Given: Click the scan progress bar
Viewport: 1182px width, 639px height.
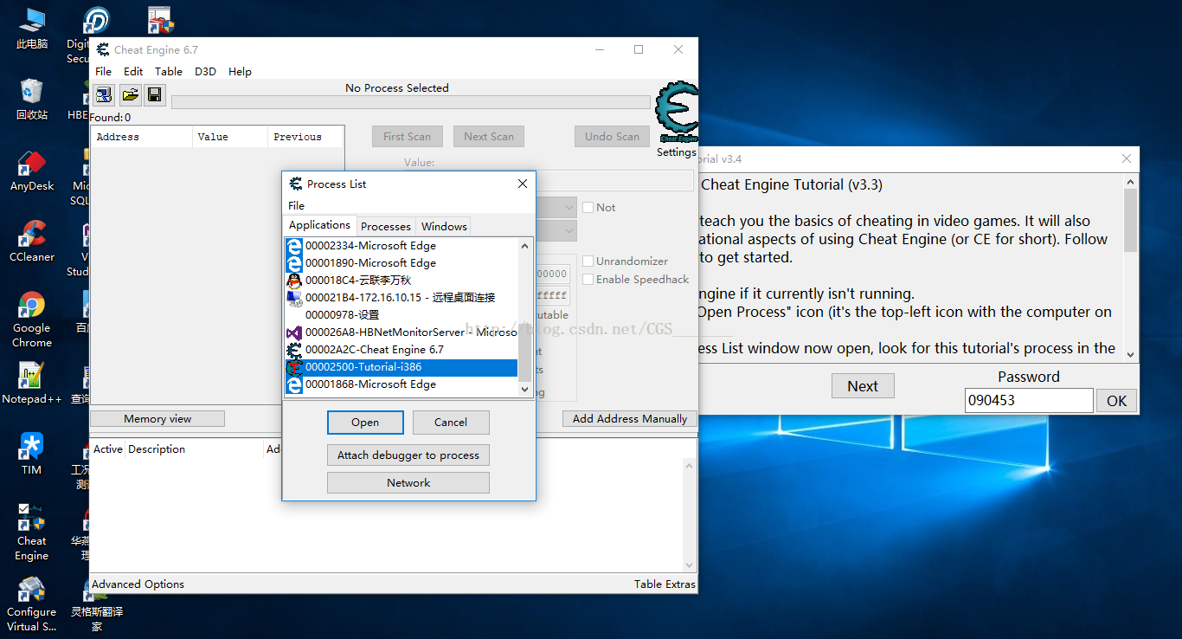Looking at the screenshot, I should (411, 102).
